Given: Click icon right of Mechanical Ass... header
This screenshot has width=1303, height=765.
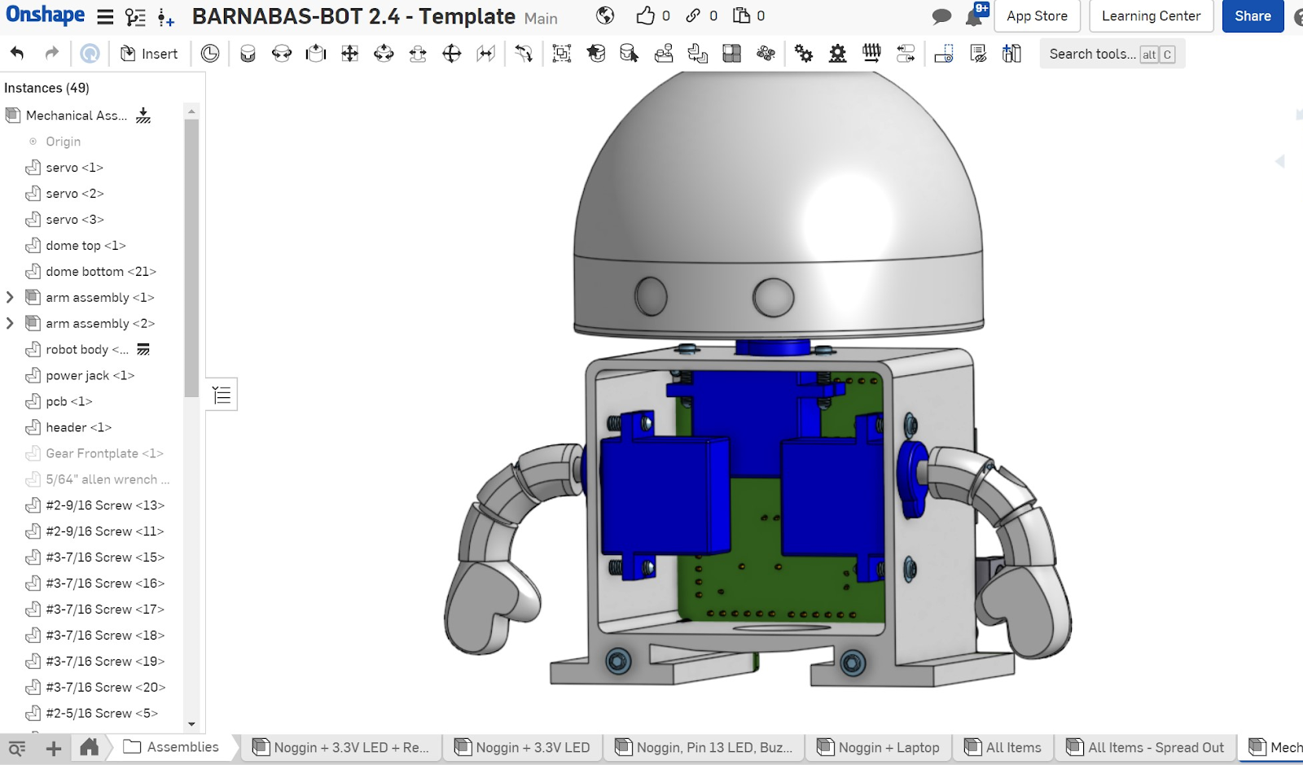Looking at the screenshot, I should 143,116.
